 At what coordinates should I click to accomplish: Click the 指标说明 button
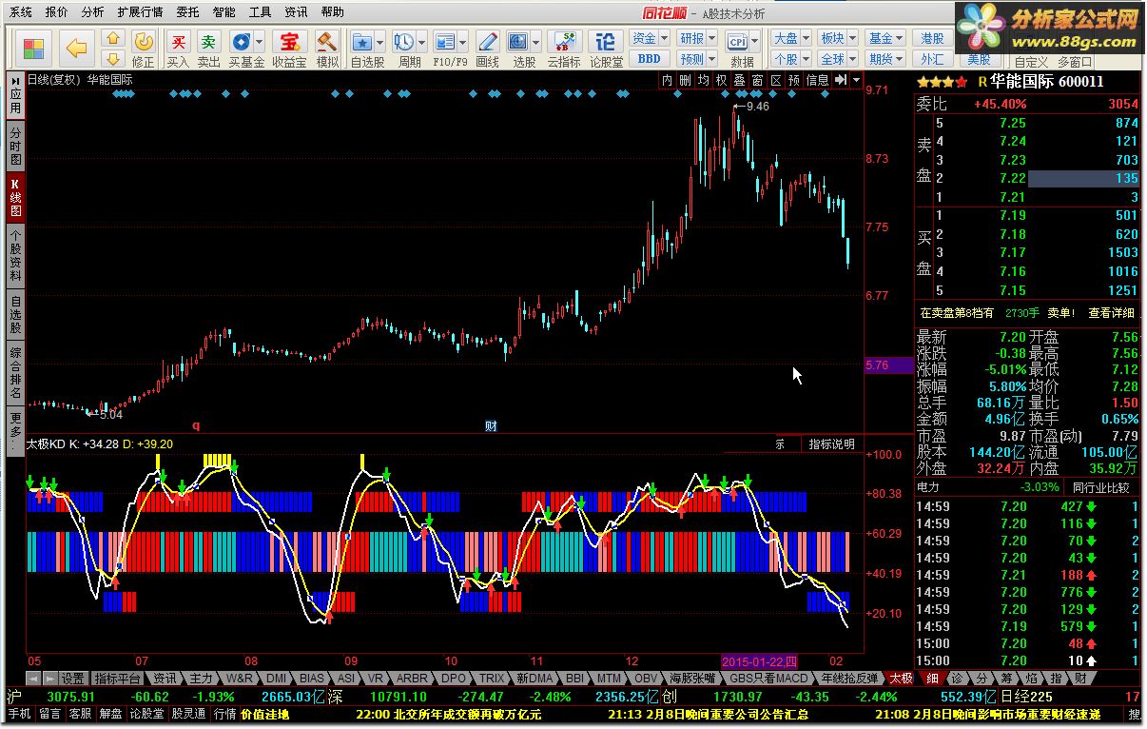tap(832, 443)
